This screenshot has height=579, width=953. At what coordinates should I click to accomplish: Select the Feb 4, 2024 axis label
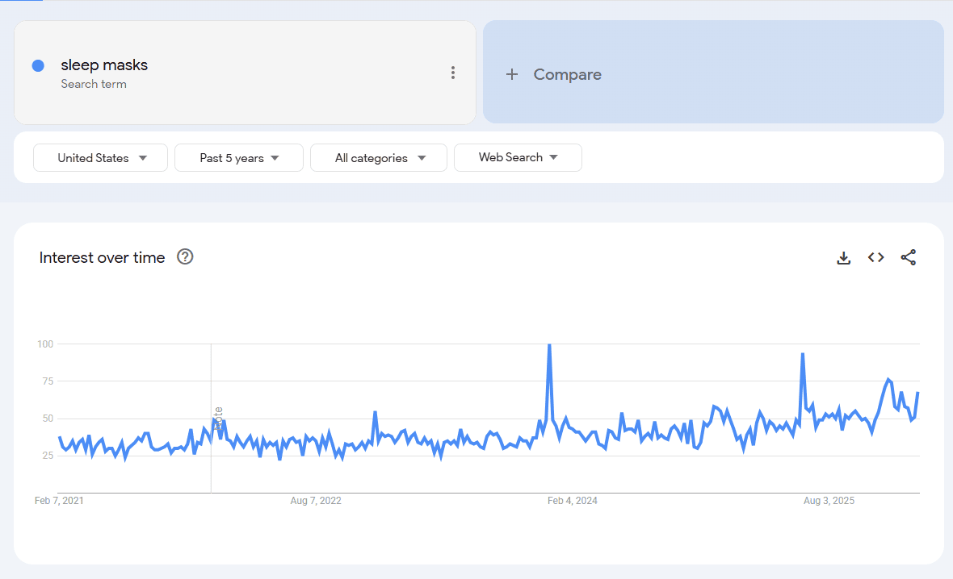pos(573,500)
